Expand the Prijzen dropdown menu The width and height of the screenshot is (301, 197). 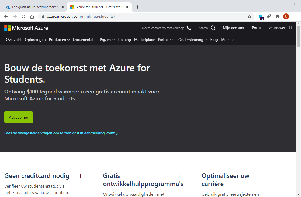[x=107, y=40]
